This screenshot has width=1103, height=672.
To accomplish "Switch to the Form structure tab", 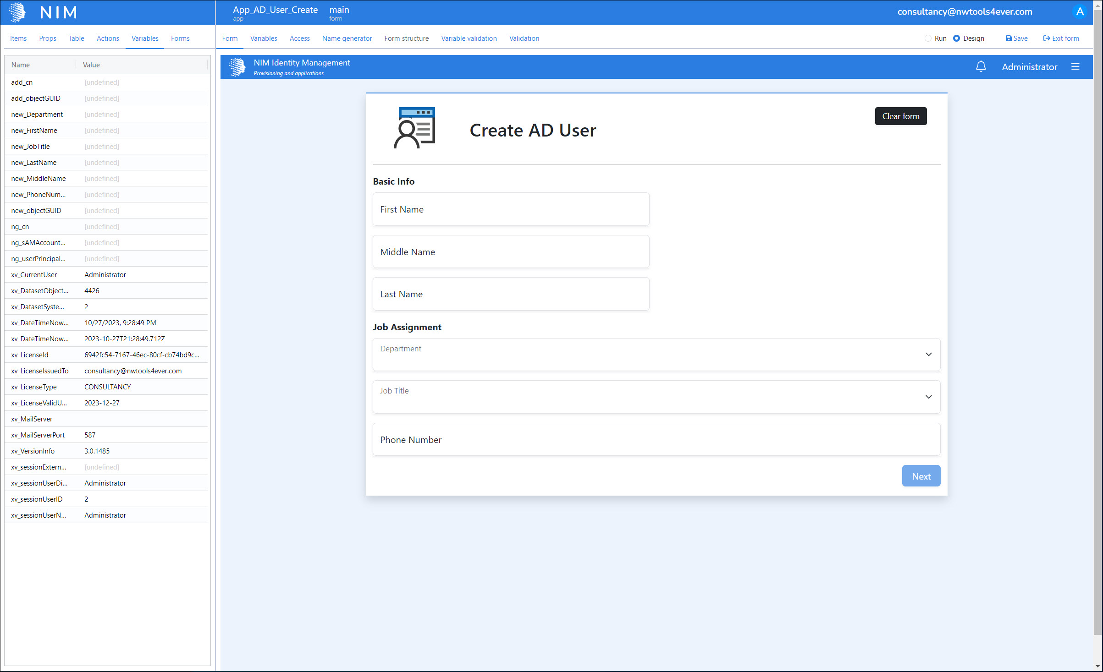I will coord(406,38).
